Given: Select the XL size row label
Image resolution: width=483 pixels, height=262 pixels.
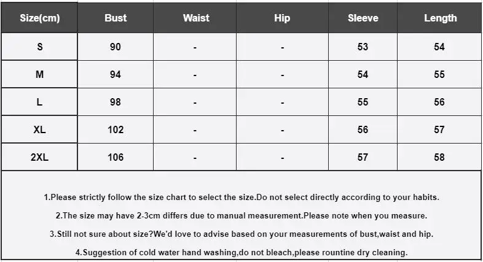Looking at the screenshot, I should pyautogui.click(x=39, y=129).
